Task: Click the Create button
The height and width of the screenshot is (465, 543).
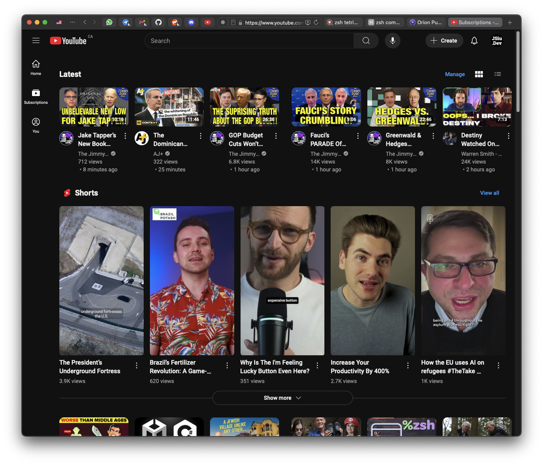Action: pos(444,40)
